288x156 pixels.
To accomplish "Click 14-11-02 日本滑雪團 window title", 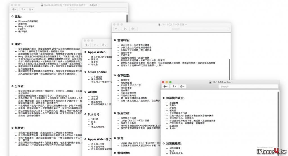I will [x=173, y=24].
